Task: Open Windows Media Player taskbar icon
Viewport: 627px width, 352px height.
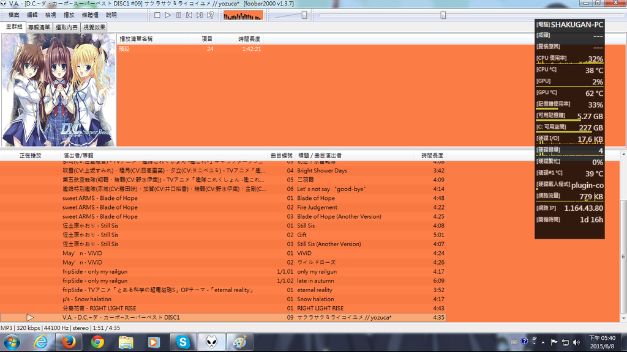Action: [154, 342]
